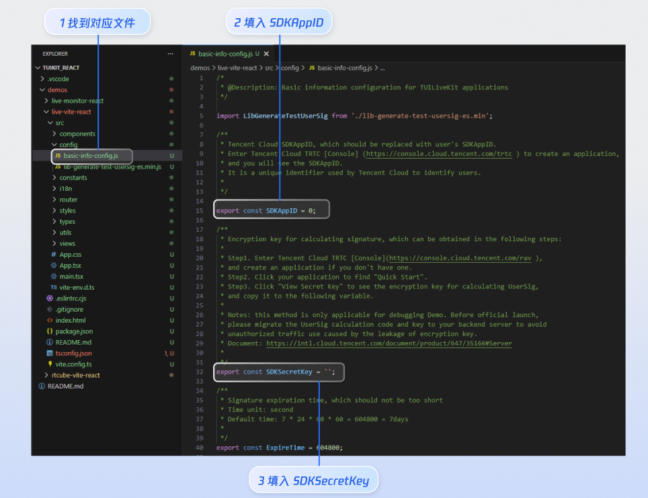Open index.html file in explorer
This screenshot has height=498, width=648.
70,321
